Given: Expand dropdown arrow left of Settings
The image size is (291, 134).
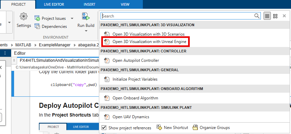Looking at the screenshot, I should (x=9, y=22).
